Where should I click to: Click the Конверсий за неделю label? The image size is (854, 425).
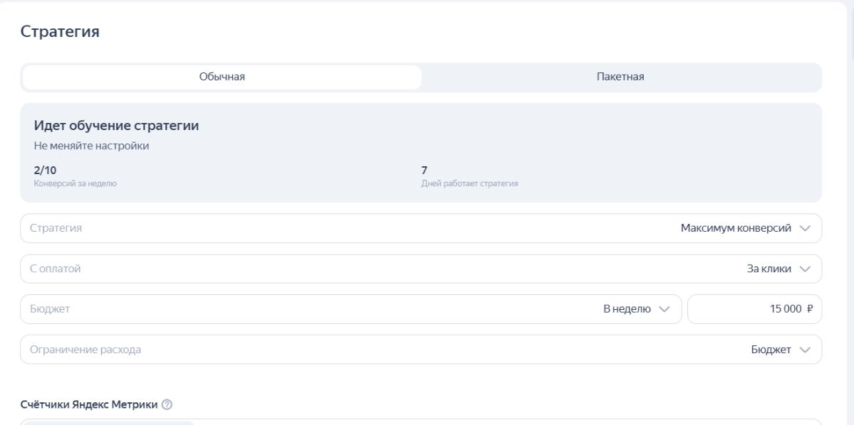point(75,183)
